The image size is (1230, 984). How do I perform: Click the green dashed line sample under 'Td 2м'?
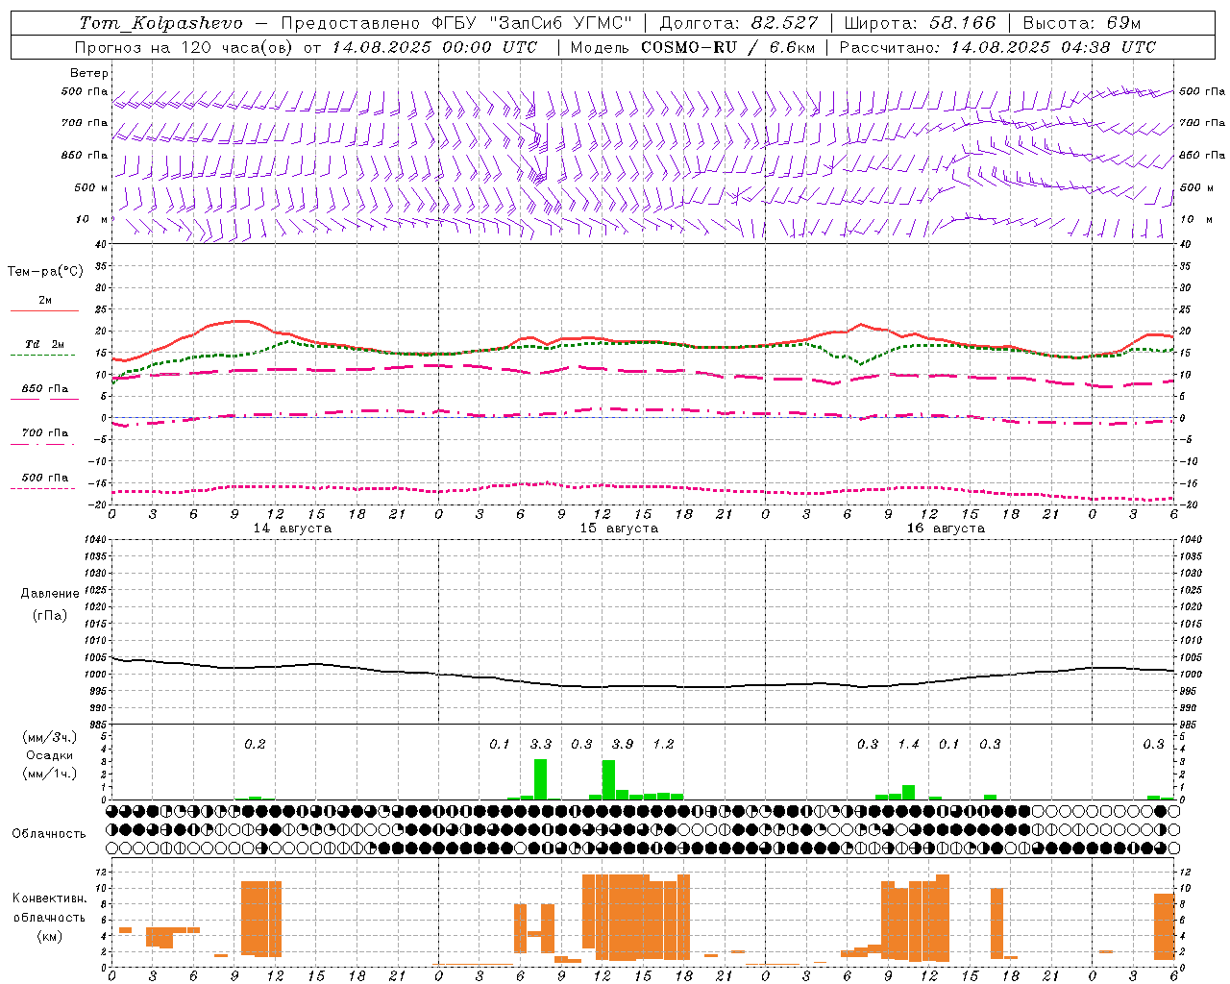click(43, 355)
